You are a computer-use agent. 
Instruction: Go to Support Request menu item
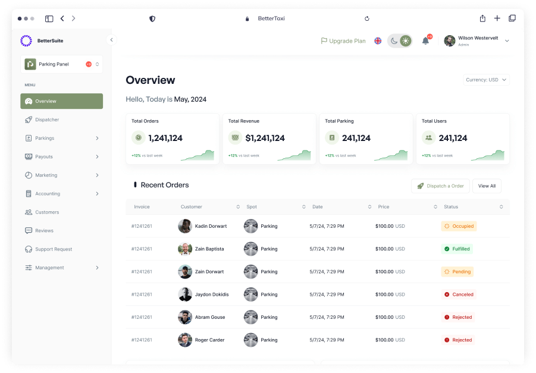[x=53, y=249]
